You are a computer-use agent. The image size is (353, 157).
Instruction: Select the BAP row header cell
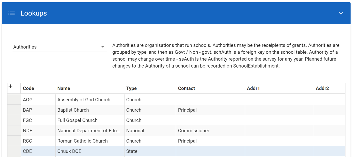click(14, 110)
